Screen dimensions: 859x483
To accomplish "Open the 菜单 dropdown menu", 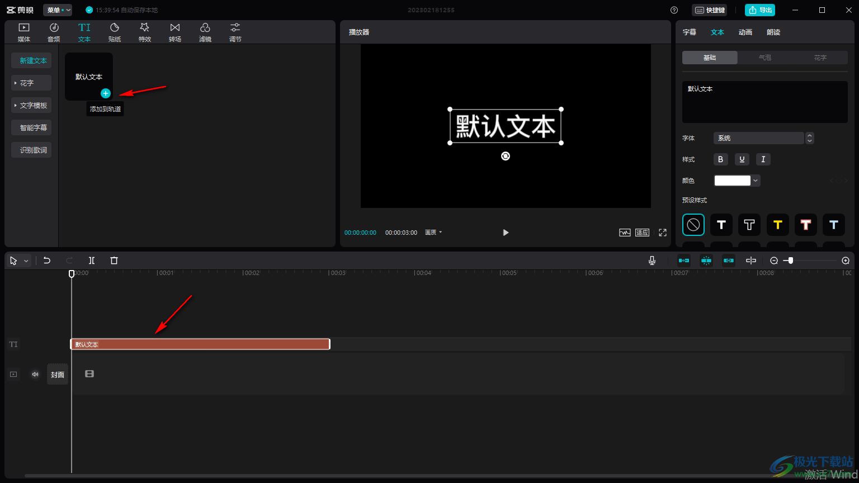I will (58, 10).
